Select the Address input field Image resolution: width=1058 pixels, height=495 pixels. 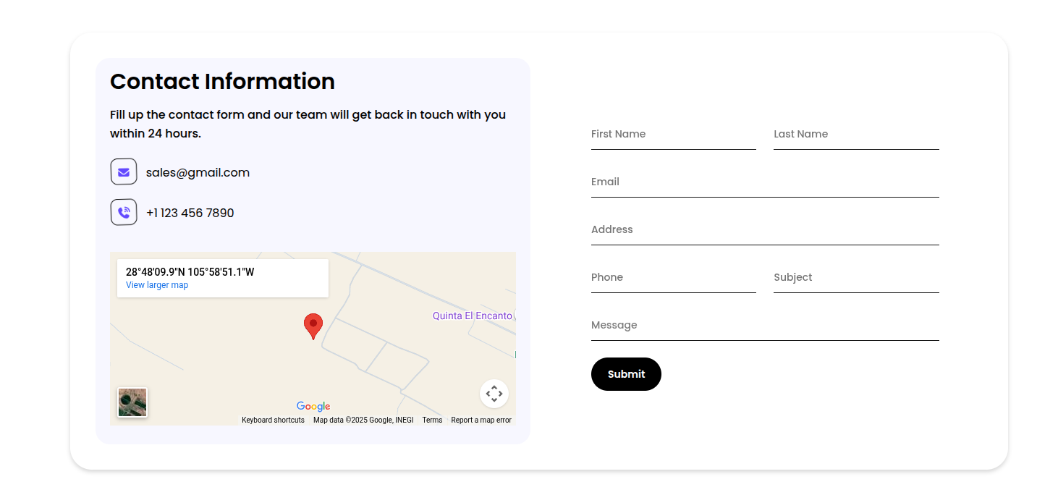click(x=765, y=230)
